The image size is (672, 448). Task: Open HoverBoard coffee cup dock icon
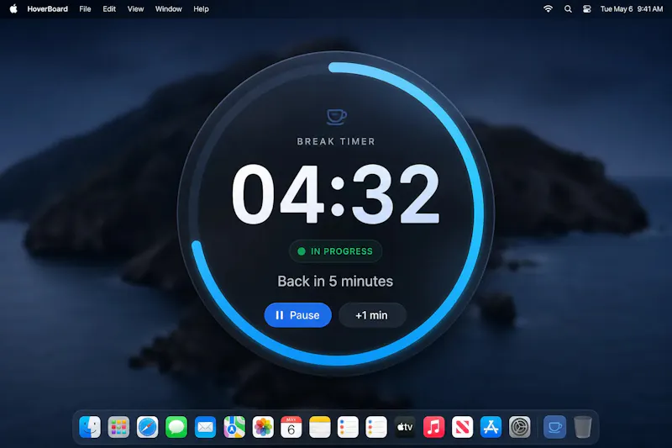tap(554, 427)
